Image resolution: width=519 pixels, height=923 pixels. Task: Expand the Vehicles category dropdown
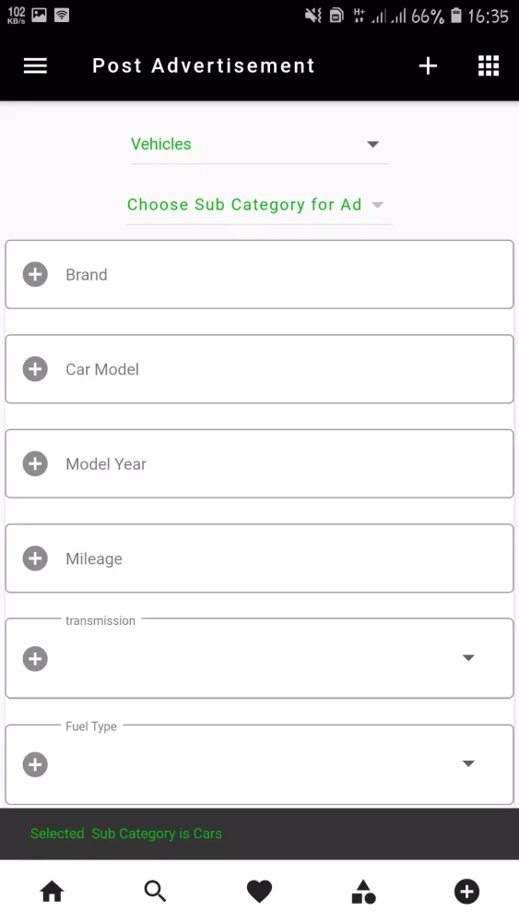point(259,144)
